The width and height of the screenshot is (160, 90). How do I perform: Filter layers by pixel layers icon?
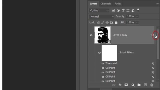pos(113,10)
